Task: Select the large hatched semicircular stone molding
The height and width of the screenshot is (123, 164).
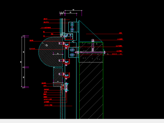Action: point(51,52)
